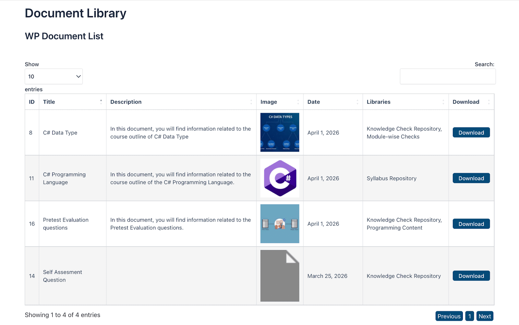This screenshot has height=325, width=519.
Task: Sort table by Date column
Action: (333, 102)
